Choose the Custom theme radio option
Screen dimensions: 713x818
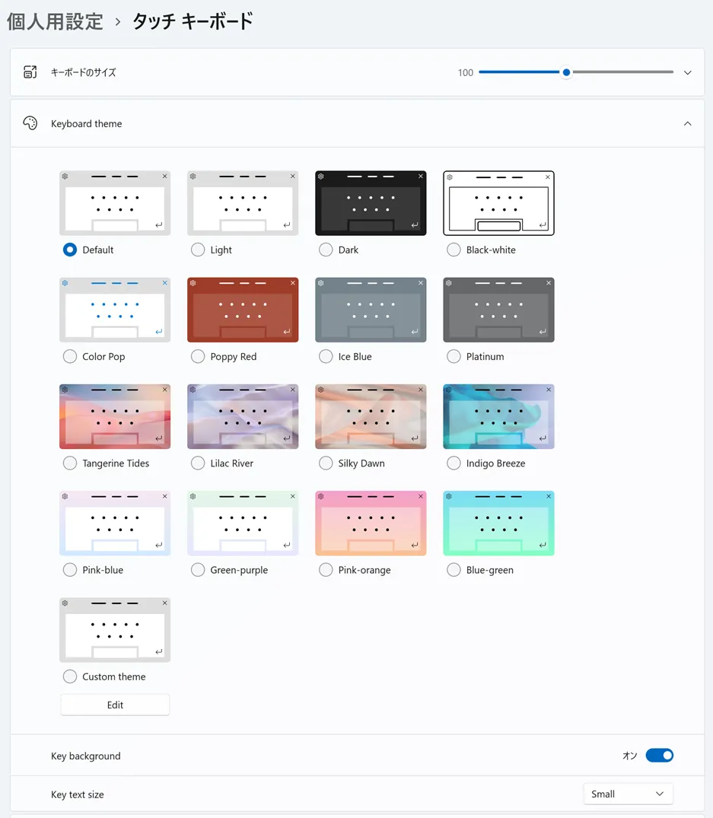(x=70, y=676)
